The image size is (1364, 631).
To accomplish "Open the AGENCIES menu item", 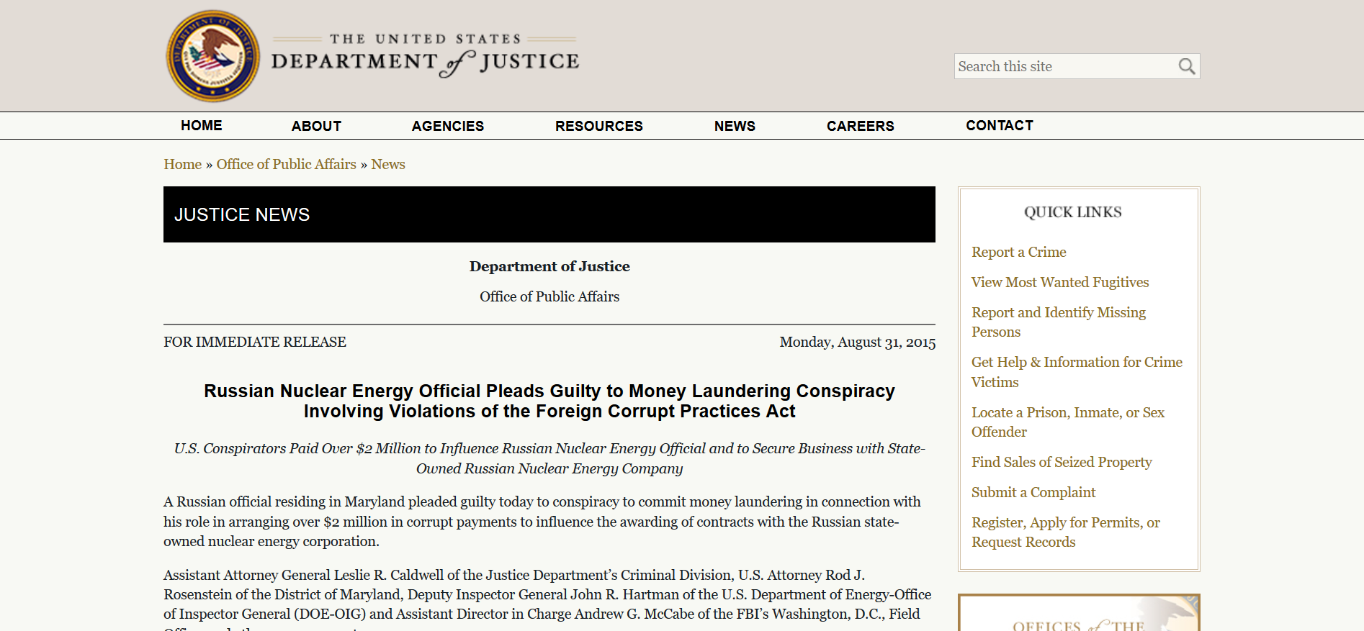I will (x=448, y=126).
